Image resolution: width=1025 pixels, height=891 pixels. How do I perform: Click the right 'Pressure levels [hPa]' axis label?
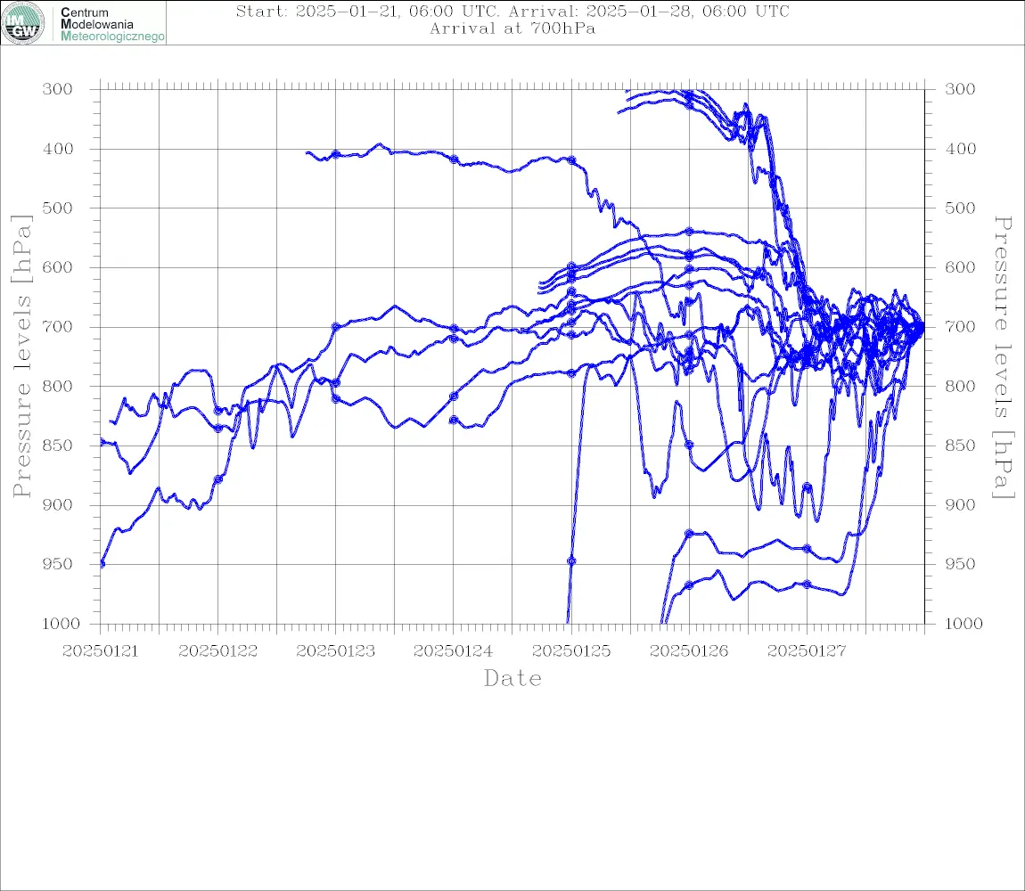pos(1004,357)
